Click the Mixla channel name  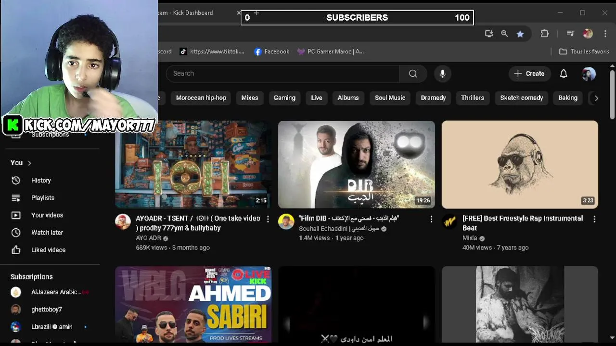(470, 238)
